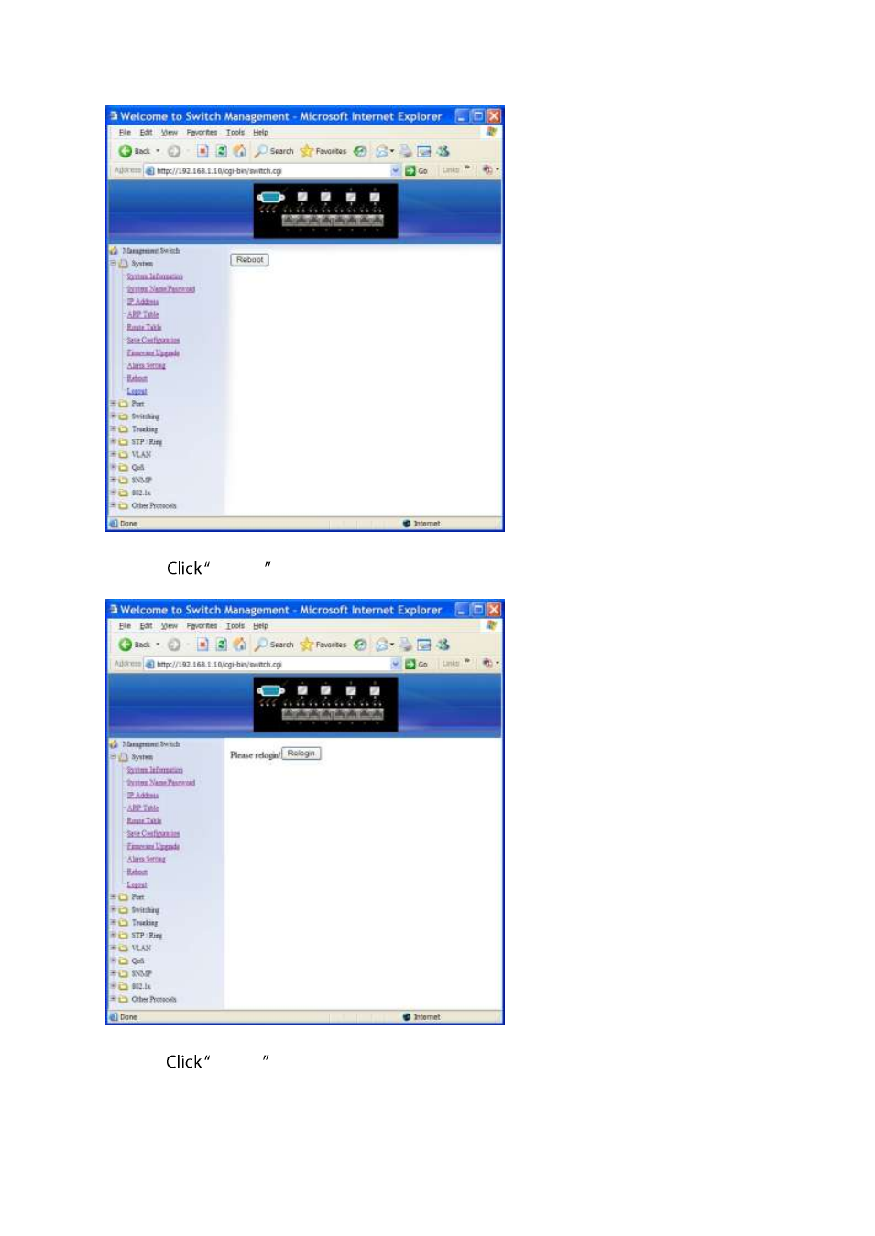The height and width of the screenshot is (1236, 875).
Task: Open ARP Table link in the Relogin window
Action: tap(143, 808)
